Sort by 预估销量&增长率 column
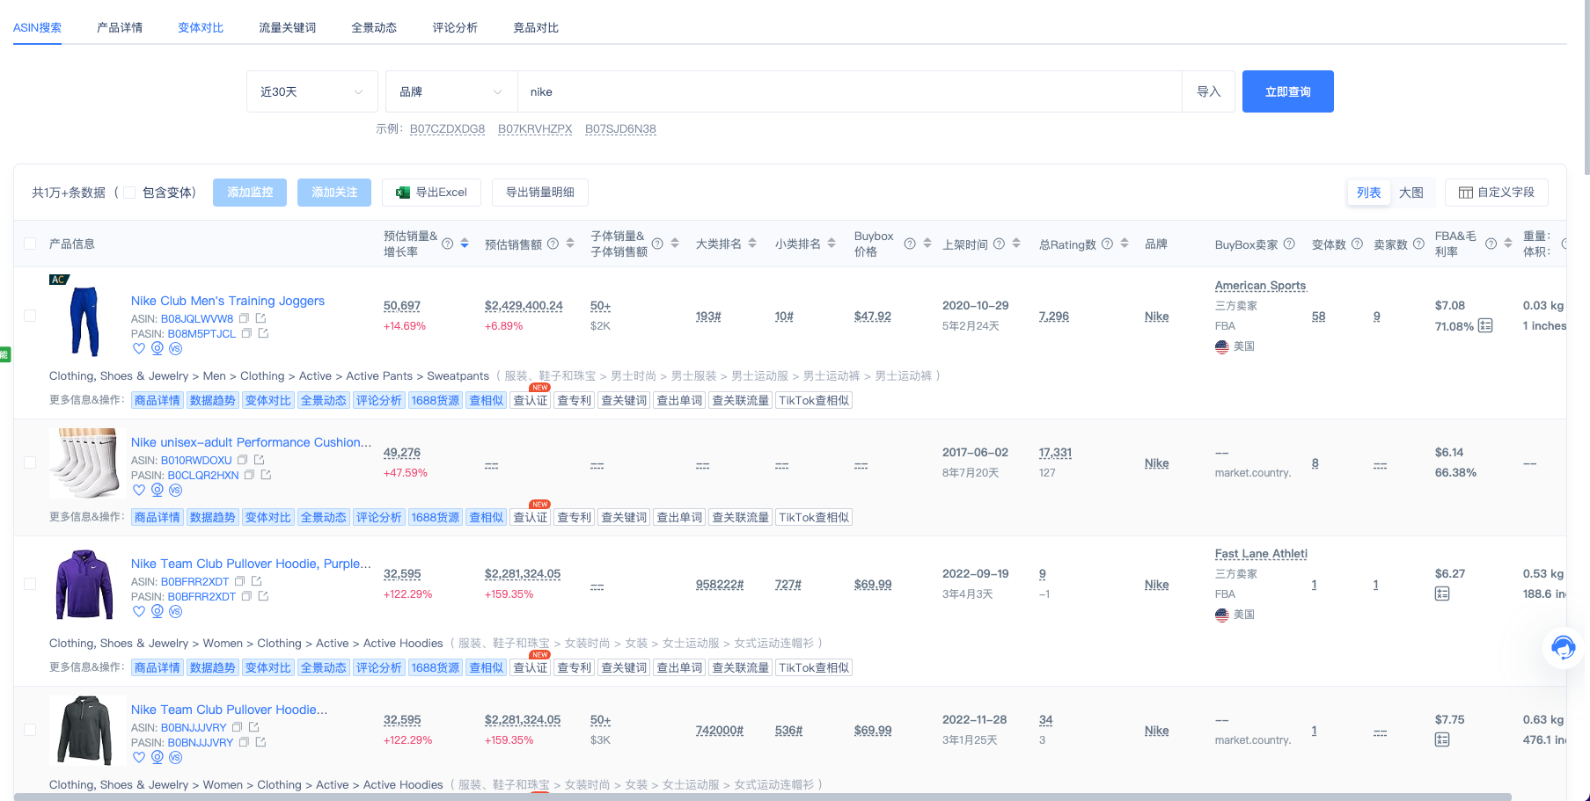 tap(465, 244)
